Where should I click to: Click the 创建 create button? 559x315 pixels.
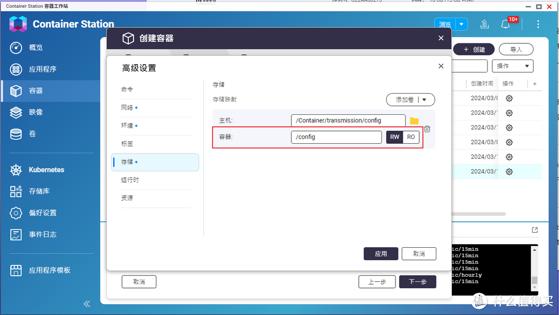[x=474, y=50]
